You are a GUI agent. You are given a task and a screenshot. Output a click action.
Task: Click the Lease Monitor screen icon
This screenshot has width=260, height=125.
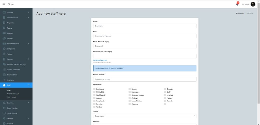[x=4, y=113]
